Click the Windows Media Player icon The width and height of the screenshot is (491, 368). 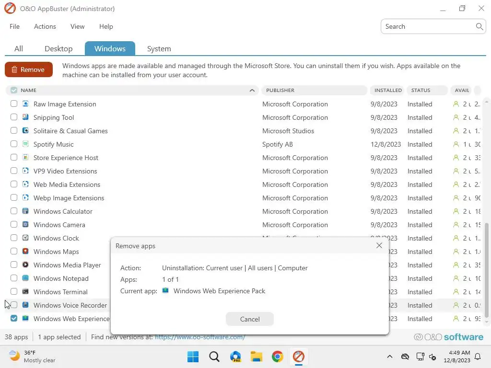tap(25, 264)
